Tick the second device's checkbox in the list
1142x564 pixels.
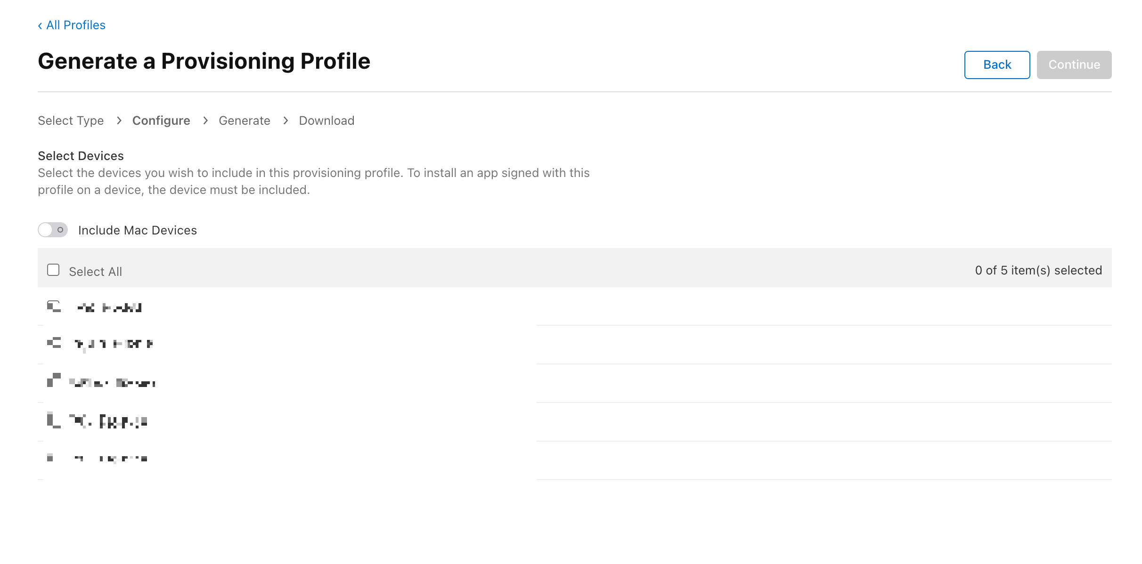click(54, 344)
